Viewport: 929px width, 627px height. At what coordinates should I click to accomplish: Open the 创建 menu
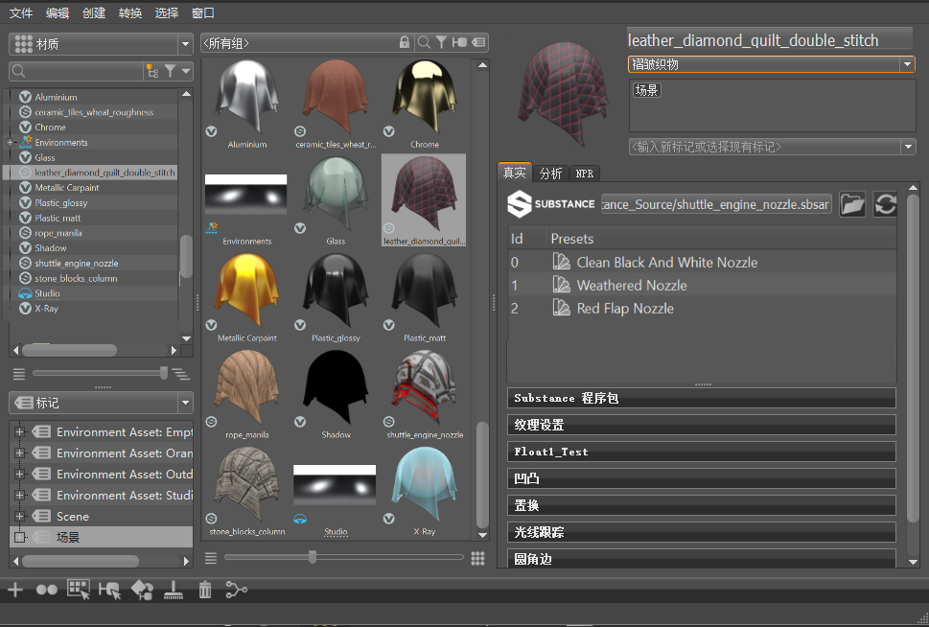(x=94, y=12)
